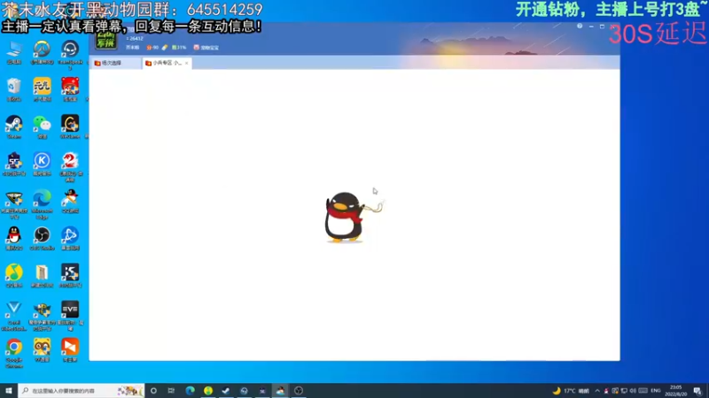709x398 pixels.
Task: Open the blue Thunder accelerator shortcut
Action: point(70,238)
